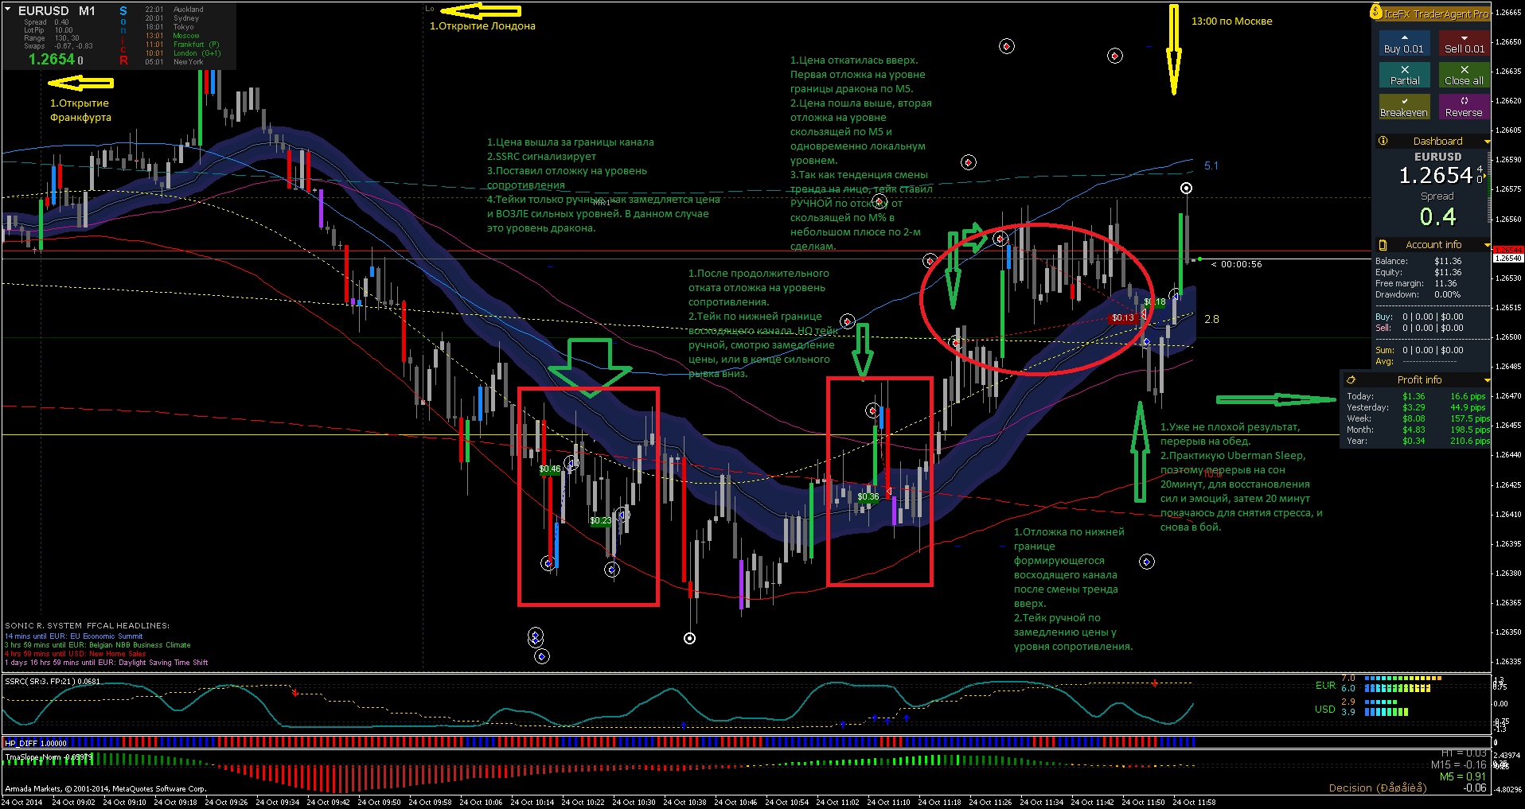Click the $0.46 trade profit label

(550, 469)
